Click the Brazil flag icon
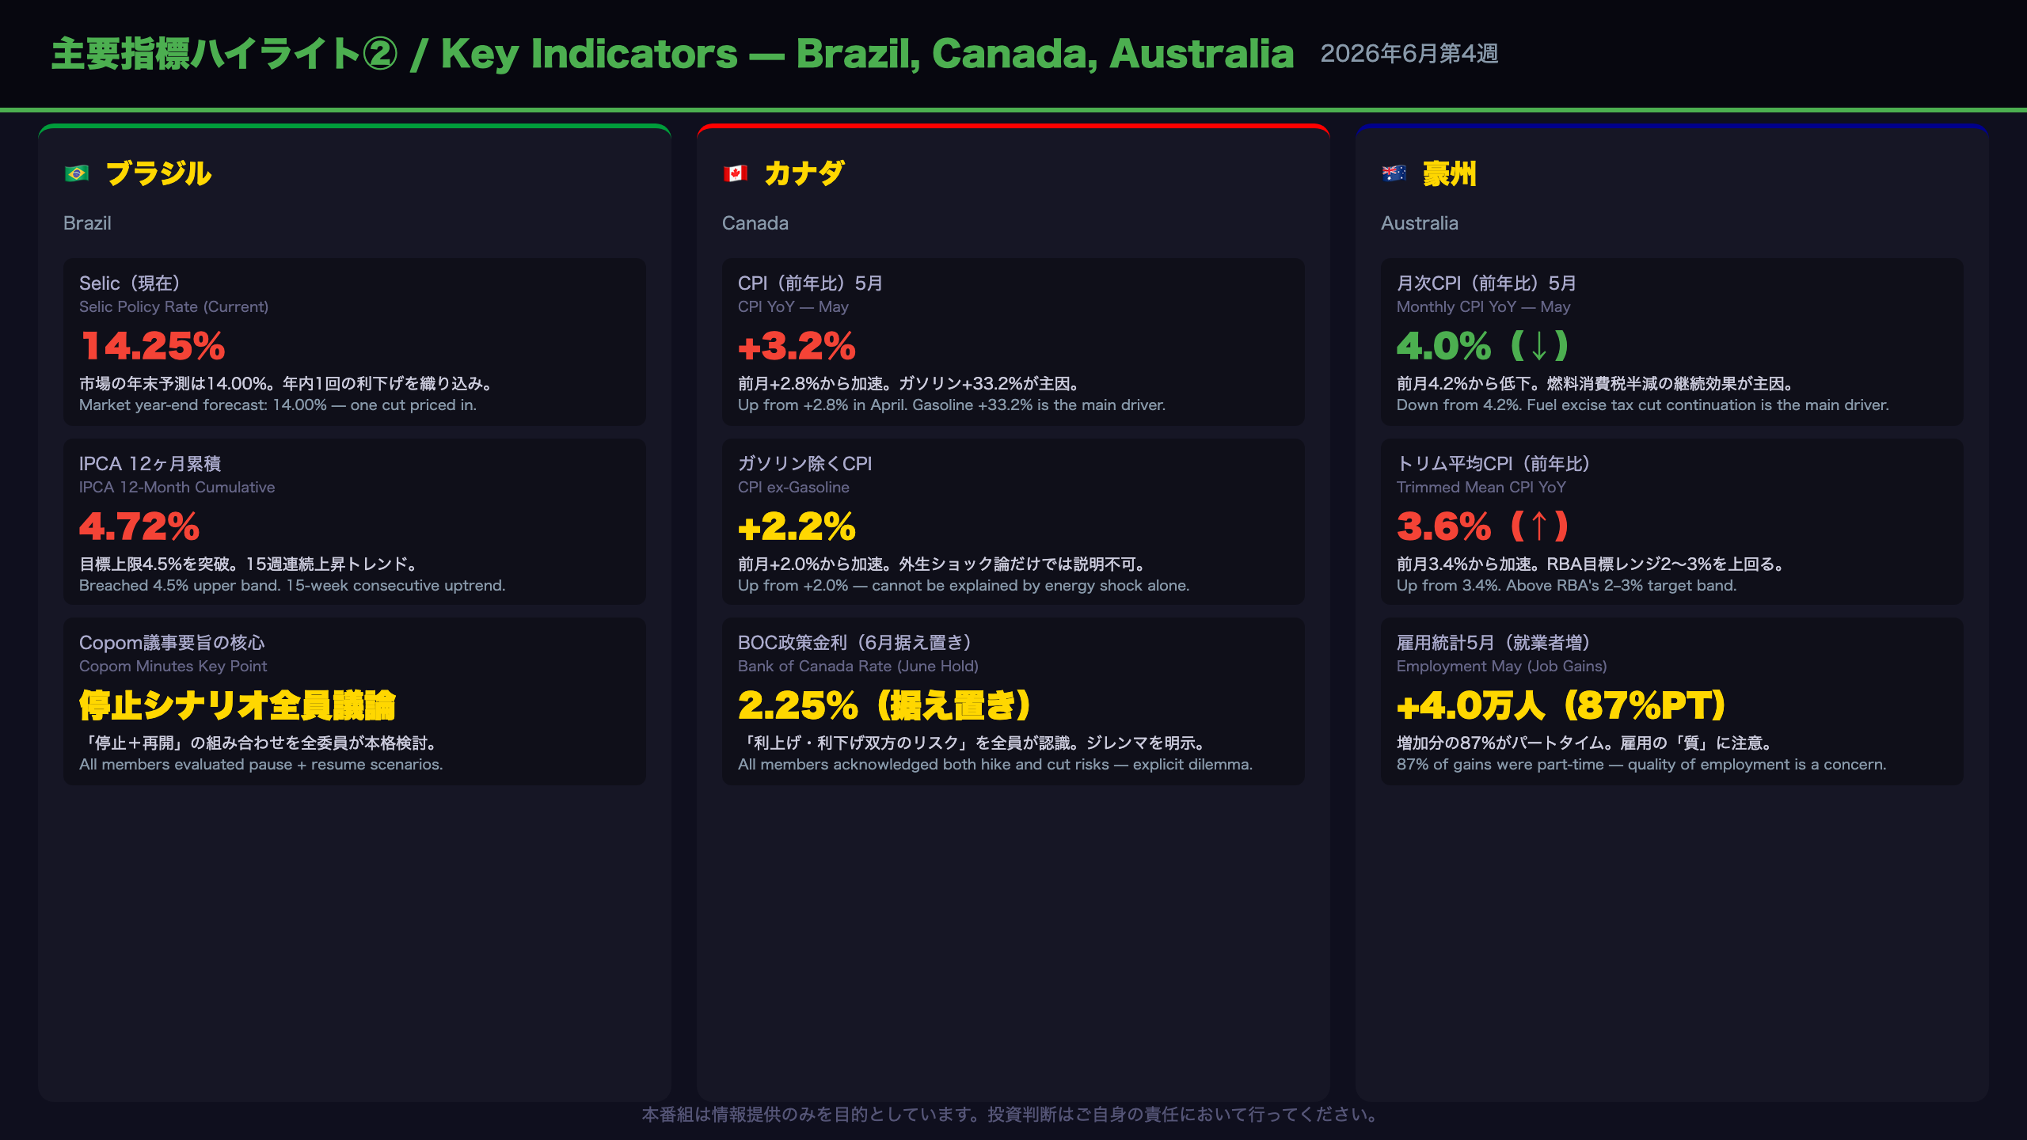This screenshot has width=2027, height=1140. tap(77, 173)
